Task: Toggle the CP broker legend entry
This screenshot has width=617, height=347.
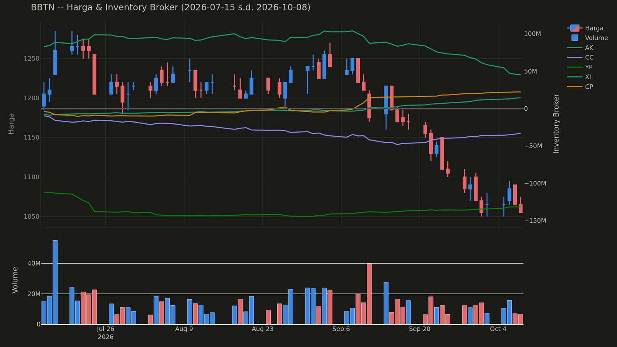Action: (580, 87)
